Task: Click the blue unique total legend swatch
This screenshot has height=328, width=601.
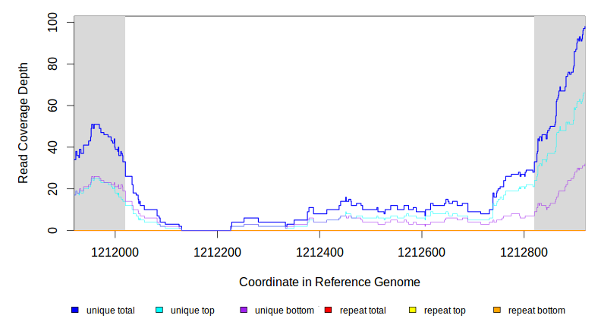Action: coord(75,311)
